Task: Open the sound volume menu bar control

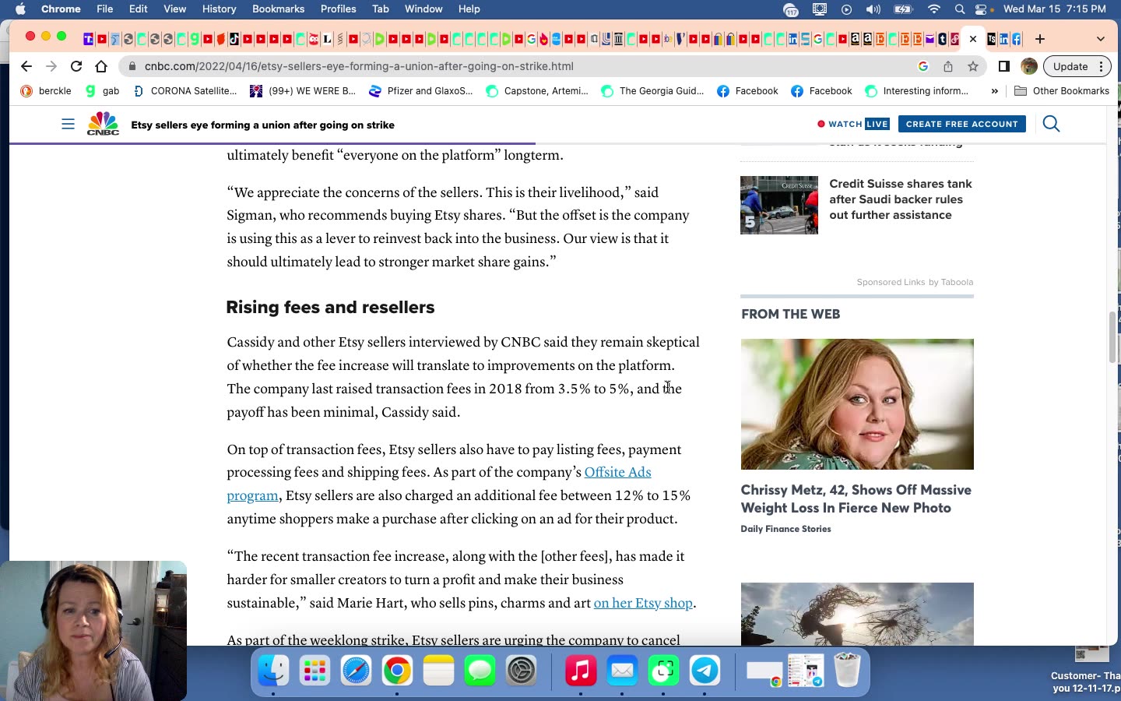Action: [x=873, y=9]
